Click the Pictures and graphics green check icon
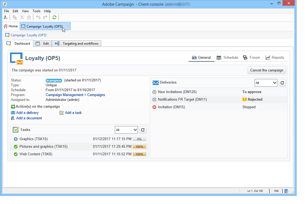The height and width of the screenshot is (204, 305). (16, 147)
